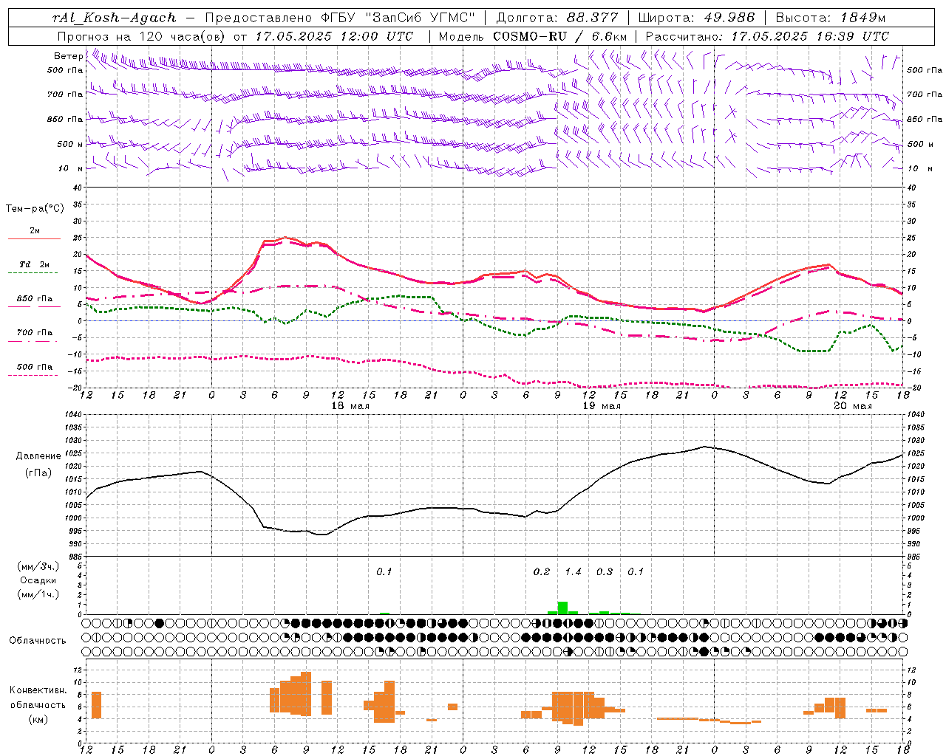The width and height of the screenshot is (946, 756).
Task: Click the 700 гПа temperature legend entry
Action: [34, 333]
